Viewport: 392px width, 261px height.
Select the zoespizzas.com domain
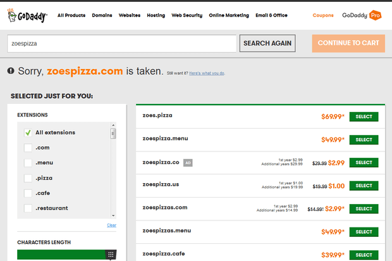364,208
